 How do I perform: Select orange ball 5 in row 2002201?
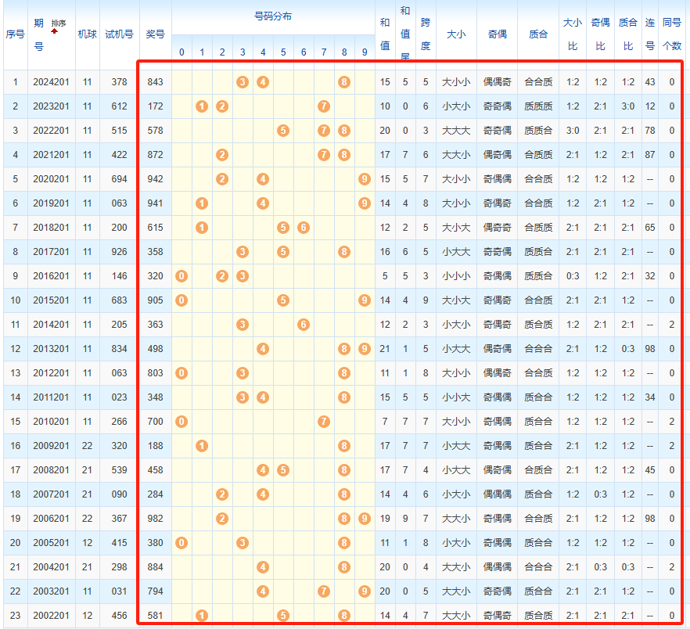click(283, 616)
